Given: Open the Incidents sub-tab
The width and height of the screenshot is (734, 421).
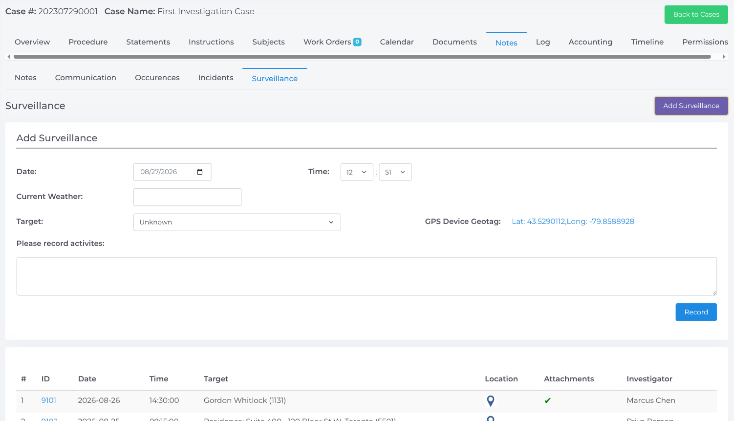Looking at the screenshot, I should click(216, 78).
